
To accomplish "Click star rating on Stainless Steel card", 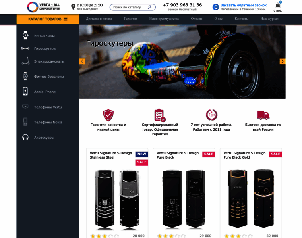I will click(105, 236).
